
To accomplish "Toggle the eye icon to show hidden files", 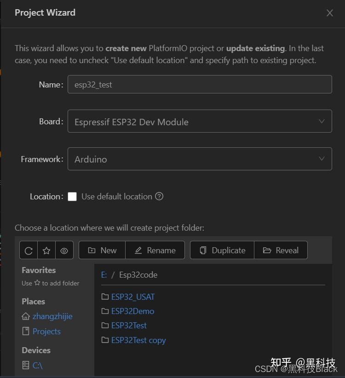I will point(64,250).
